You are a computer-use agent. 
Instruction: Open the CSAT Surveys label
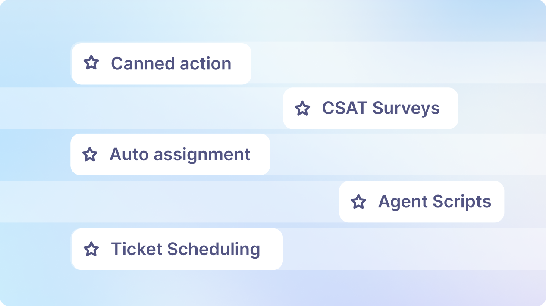pos(381,108)
